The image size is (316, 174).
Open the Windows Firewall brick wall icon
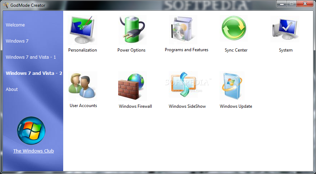coord(132,86)
